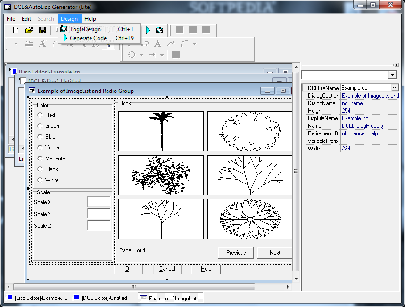Click the Scale Y input field
This screenshot has height=307, width=405.
pyautogui.click(x=99, y=214)
